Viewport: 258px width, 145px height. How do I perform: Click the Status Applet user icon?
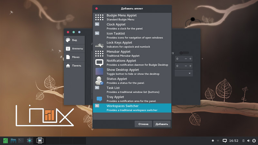pyautogui.click(x=99, y=81)
